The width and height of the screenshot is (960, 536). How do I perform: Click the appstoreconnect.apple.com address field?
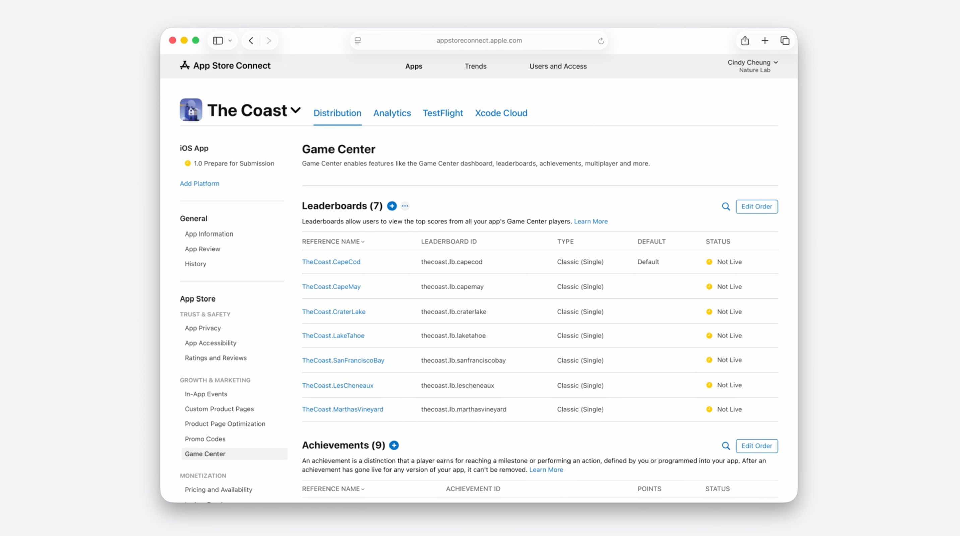tap(479, 40)
